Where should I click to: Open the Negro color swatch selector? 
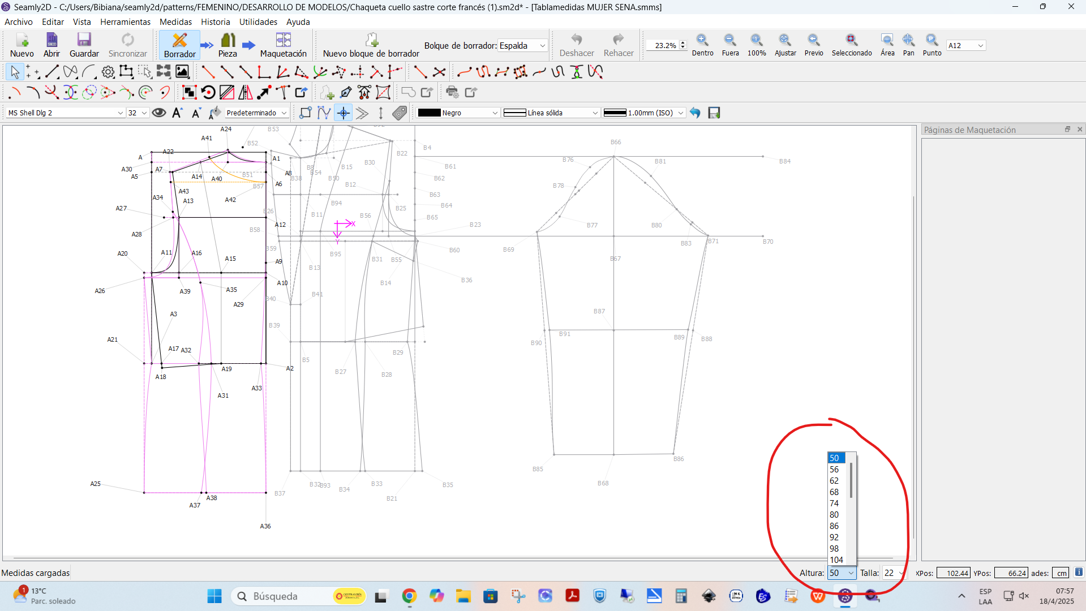coord(457,113)
